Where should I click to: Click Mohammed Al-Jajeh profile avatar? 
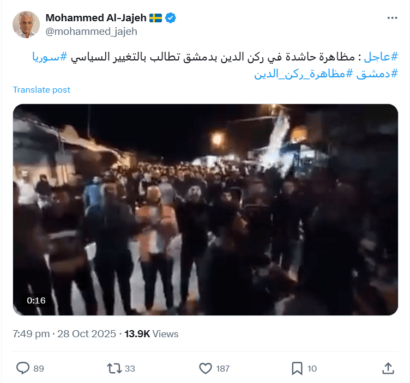pyautogui.click(x=26, y=25)
